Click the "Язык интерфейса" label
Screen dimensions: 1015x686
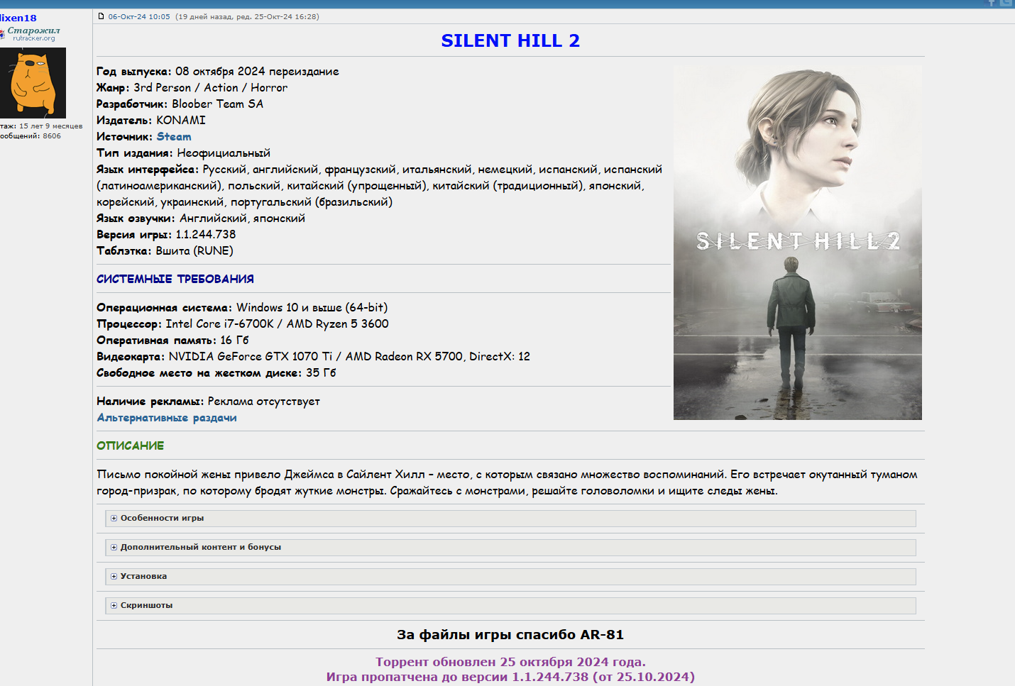point(148,170)
